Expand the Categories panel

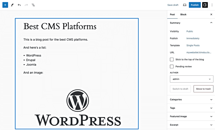pyautogui.click(x=191, y=100)
